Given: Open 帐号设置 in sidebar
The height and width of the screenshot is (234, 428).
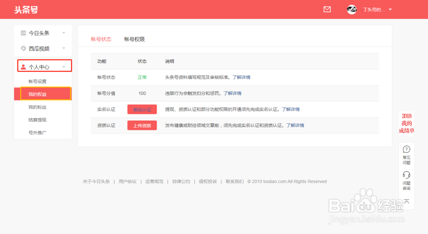Looking at the screenshot, I should click(x=37, y=81).
